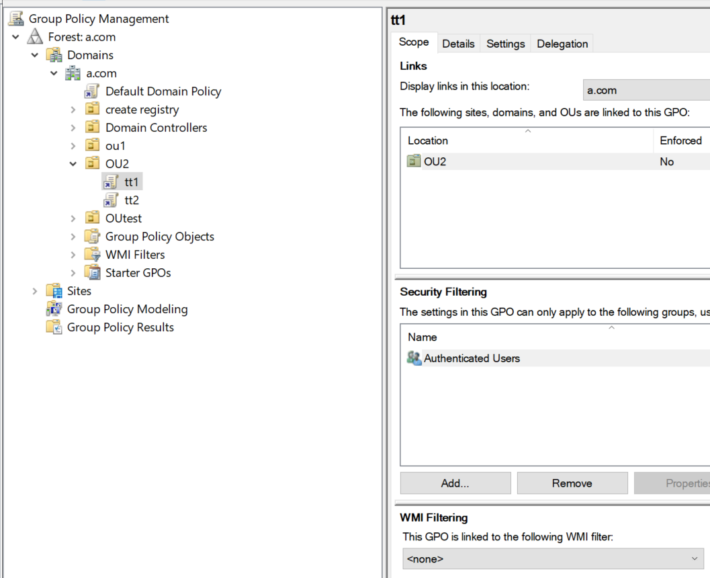
Task: Click the OU2 icon in the Links list
Action: tap(414, 161)
